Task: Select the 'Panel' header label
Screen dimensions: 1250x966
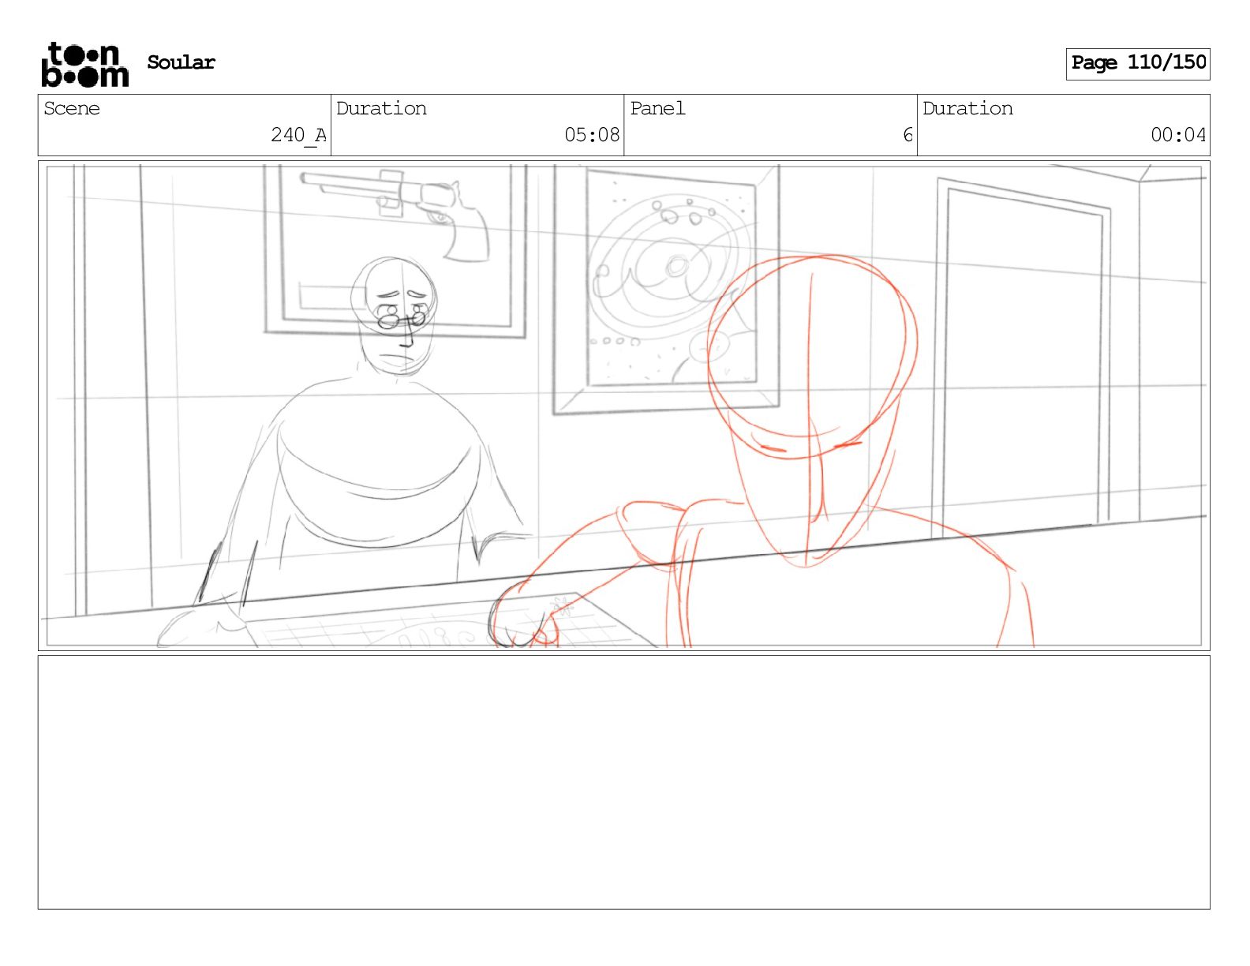Action: coord(657,108)
